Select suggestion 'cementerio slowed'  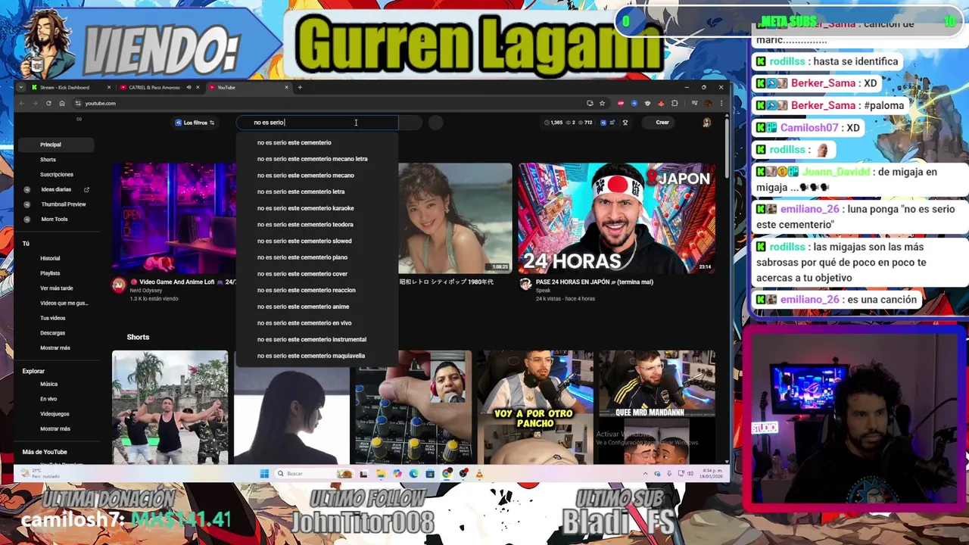(x=317, y=241)
